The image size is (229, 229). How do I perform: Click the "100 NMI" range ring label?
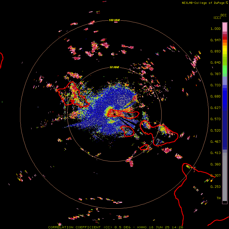coord(114,20)
